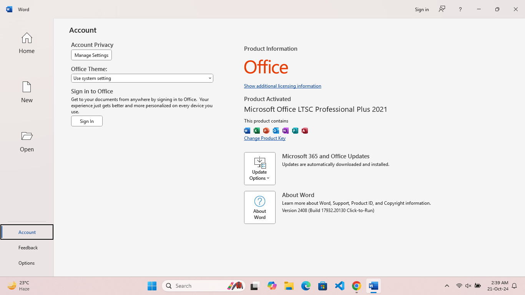Click the Version 2408 build text
525x295 pixels.
(328, 210)
